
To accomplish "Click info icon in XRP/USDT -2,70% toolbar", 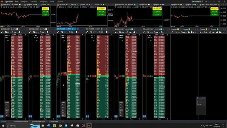I will coord(48,32).
